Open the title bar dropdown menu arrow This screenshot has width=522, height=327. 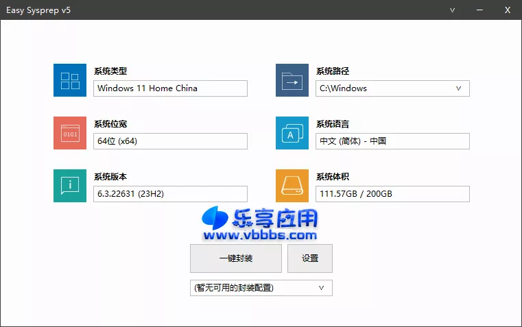(x=452, y=10)
